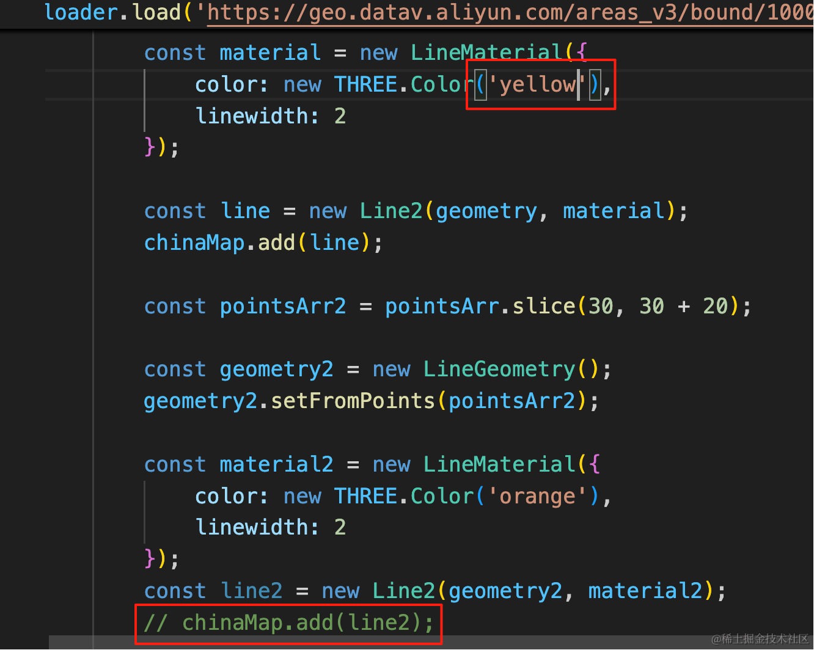Image resolution: width=814 pixels, height=650 pixels.
Task: Click the commented chinaMap.add(line2) line
Action: point(288,623)
